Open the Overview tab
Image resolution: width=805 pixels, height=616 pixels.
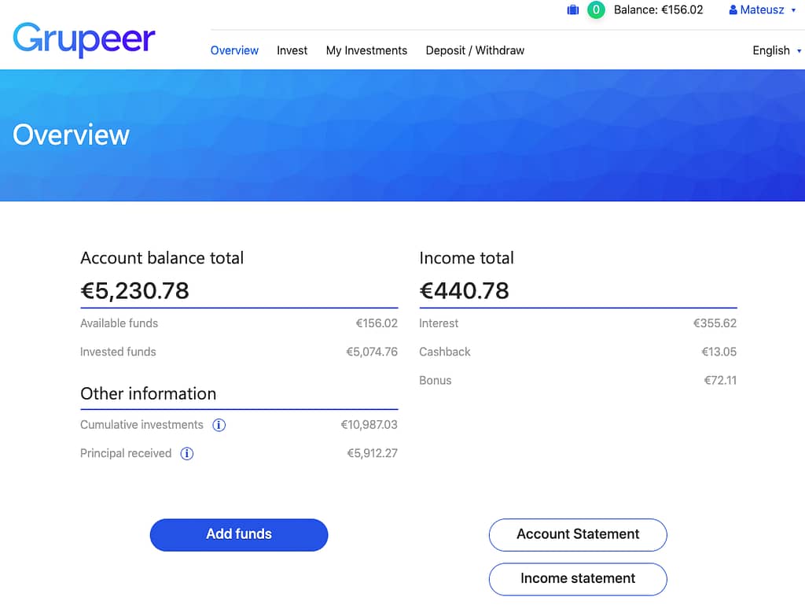(234, 50)
